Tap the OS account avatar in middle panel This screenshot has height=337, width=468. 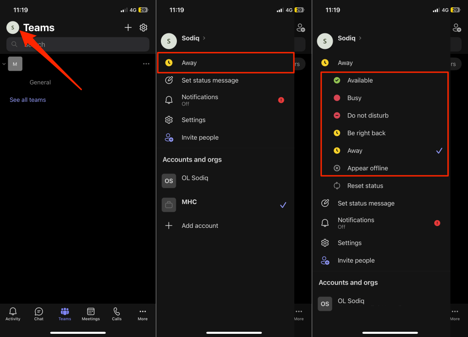pos(169,181)
